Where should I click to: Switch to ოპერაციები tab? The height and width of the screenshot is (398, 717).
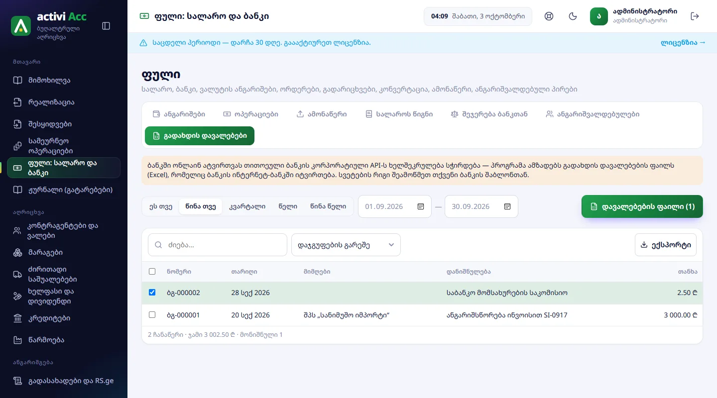tap(251, 114)
